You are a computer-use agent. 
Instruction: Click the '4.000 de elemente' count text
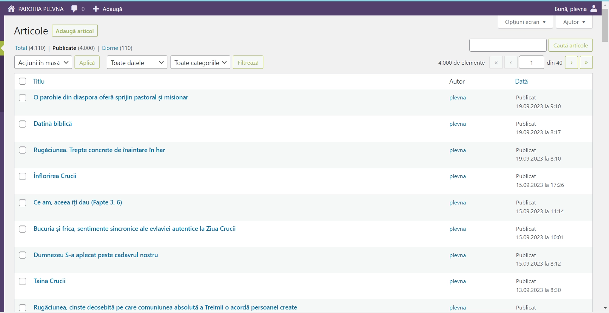coord(461,63)
